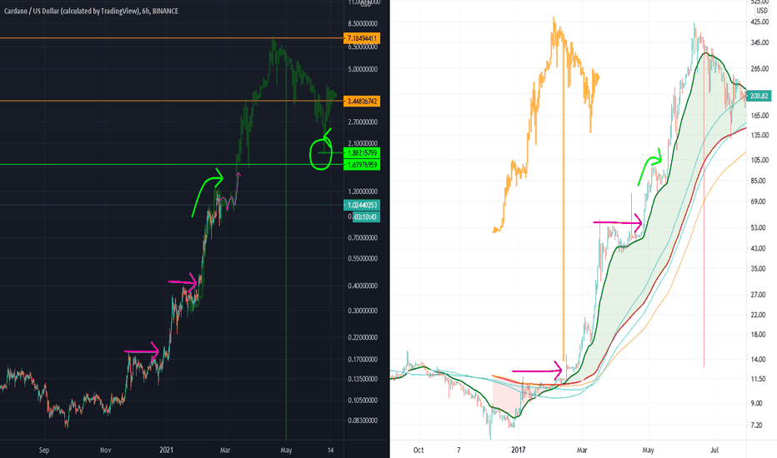Click the 165.00 value on right price axis

(x=759, y=116)
